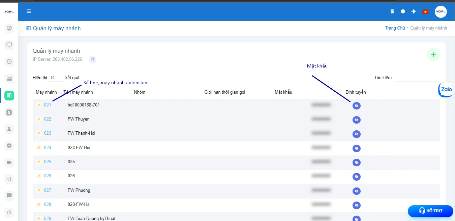Click the IP Server 203.162.56.226 text
This screenshot has width=455, height=221.
coord(57,59)
